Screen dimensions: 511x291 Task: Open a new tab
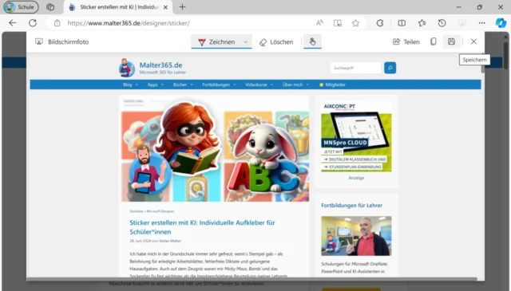183,7
